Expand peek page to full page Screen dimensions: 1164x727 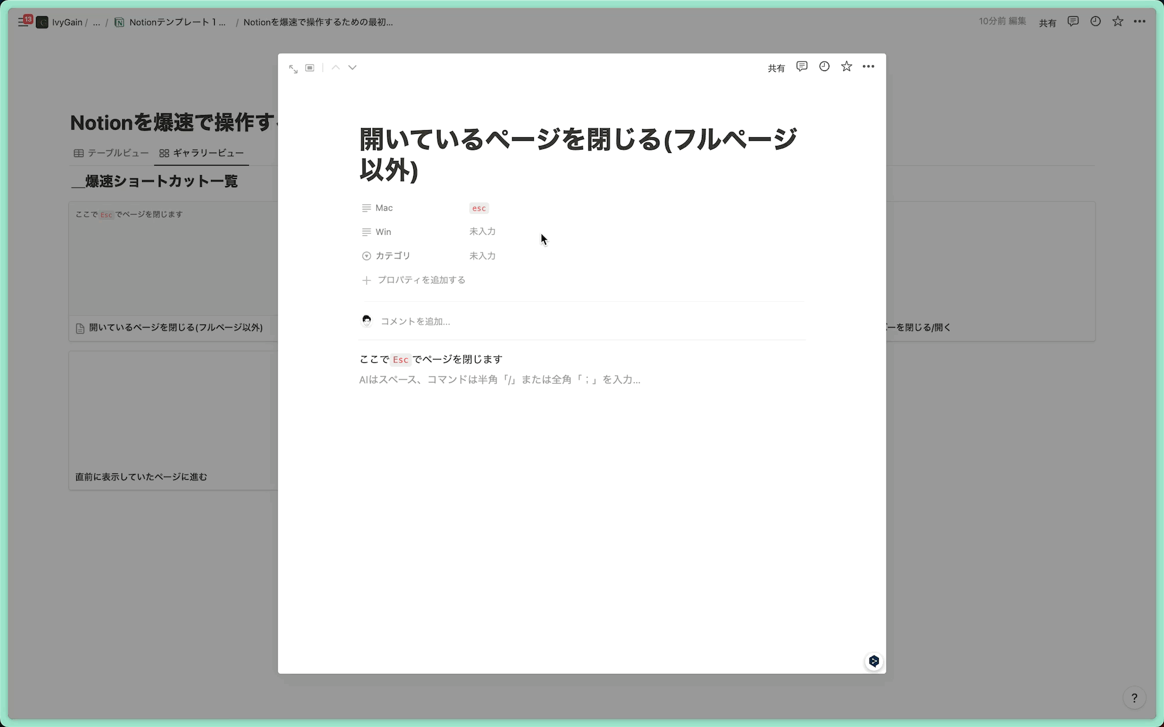click(x=293, y=69)
